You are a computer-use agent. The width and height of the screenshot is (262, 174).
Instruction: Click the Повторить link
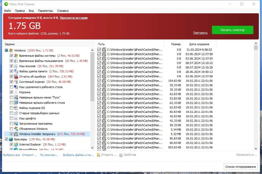[200, 33]
